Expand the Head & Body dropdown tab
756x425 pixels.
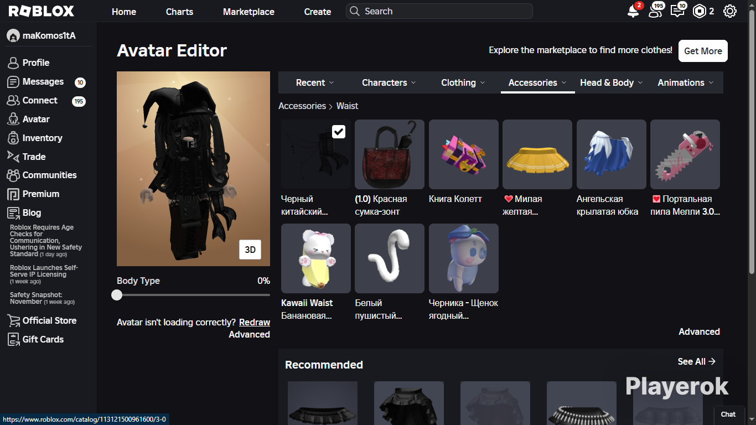[x=612, y=82]
